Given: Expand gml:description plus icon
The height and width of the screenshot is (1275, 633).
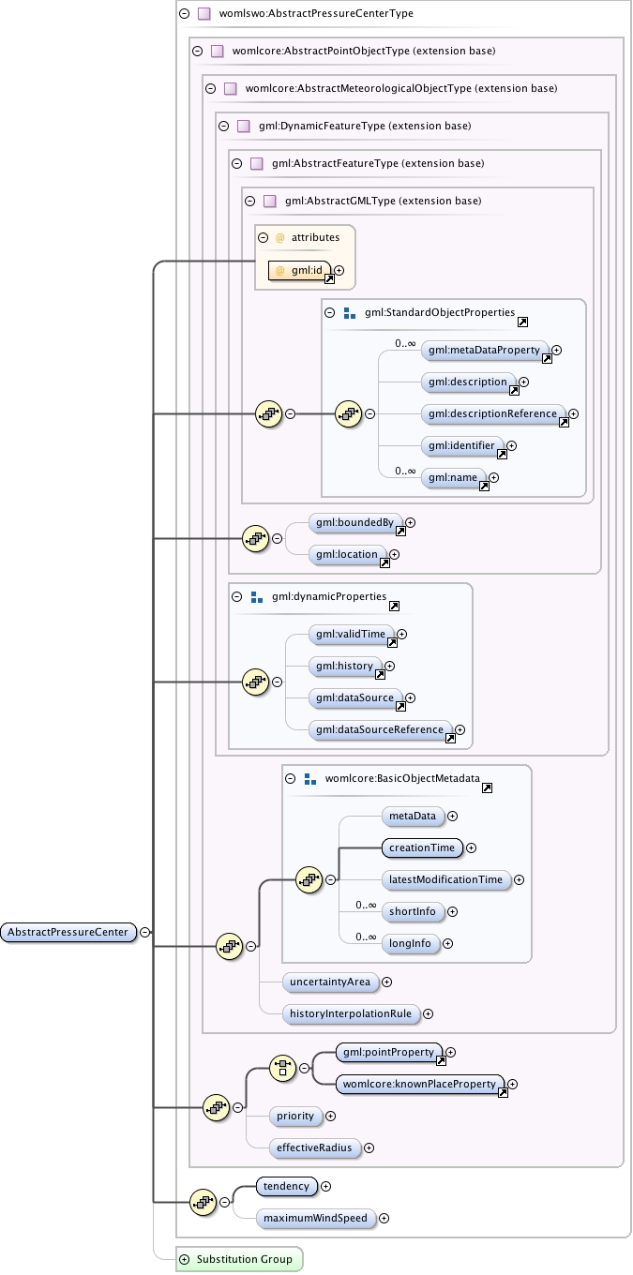Looking at the screenshot, I should click(524, 382).
